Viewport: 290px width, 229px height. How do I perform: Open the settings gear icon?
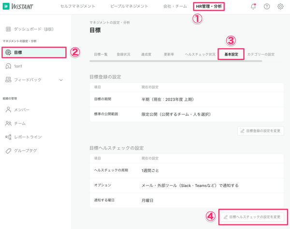[280, 7]
